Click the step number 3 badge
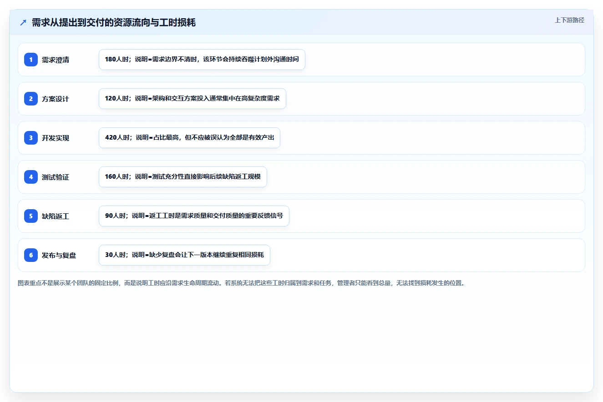This screenshot has height=402, width=603. (31, 138)
